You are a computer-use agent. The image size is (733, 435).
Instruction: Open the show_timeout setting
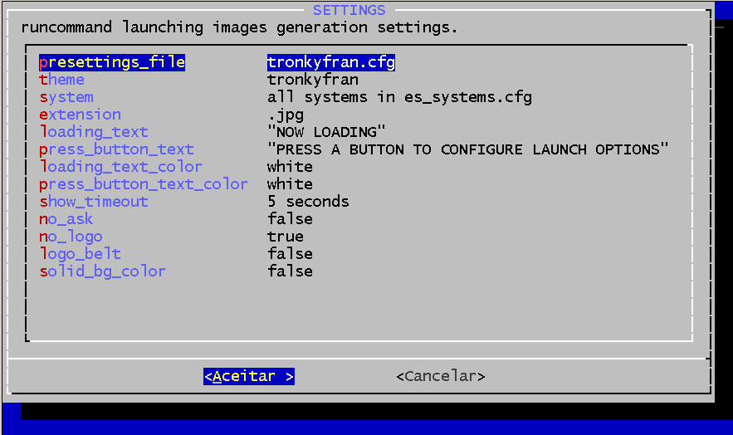94,202
